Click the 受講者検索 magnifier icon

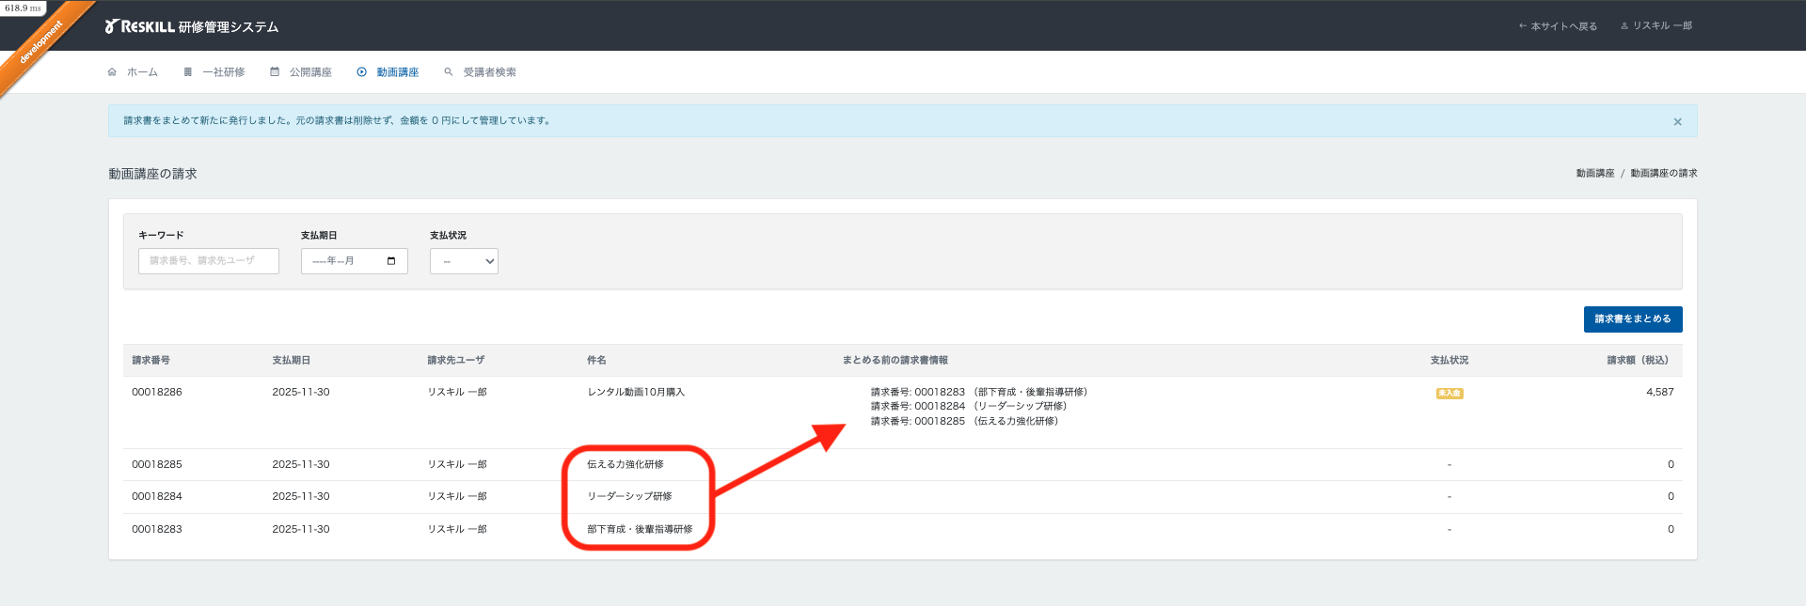[449, 72]
